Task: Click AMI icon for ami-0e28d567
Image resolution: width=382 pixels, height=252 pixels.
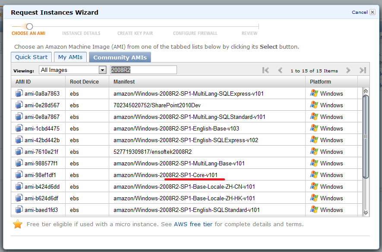Action: click(x=19, y=105)
